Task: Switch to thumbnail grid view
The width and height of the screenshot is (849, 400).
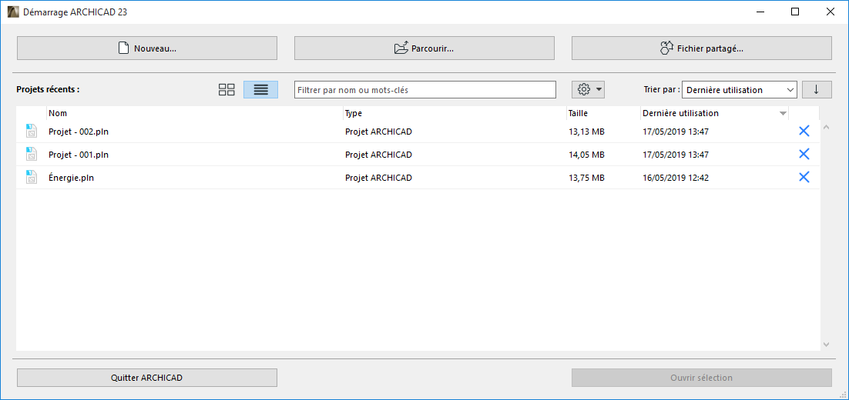Action: [227, 90]
